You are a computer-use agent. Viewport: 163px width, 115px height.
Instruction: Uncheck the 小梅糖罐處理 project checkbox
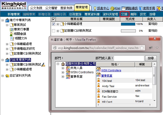(x=53, y=24)
